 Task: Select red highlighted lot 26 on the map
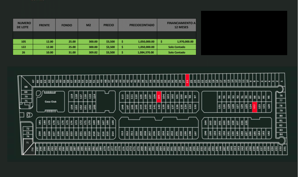[x=187, y=80]
